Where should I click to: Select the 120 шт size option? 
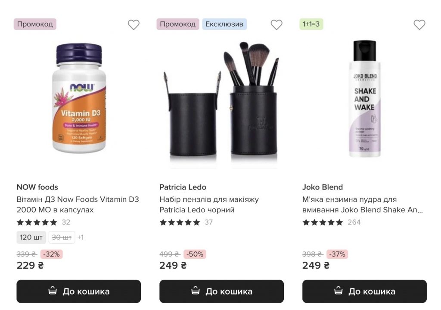31,237
